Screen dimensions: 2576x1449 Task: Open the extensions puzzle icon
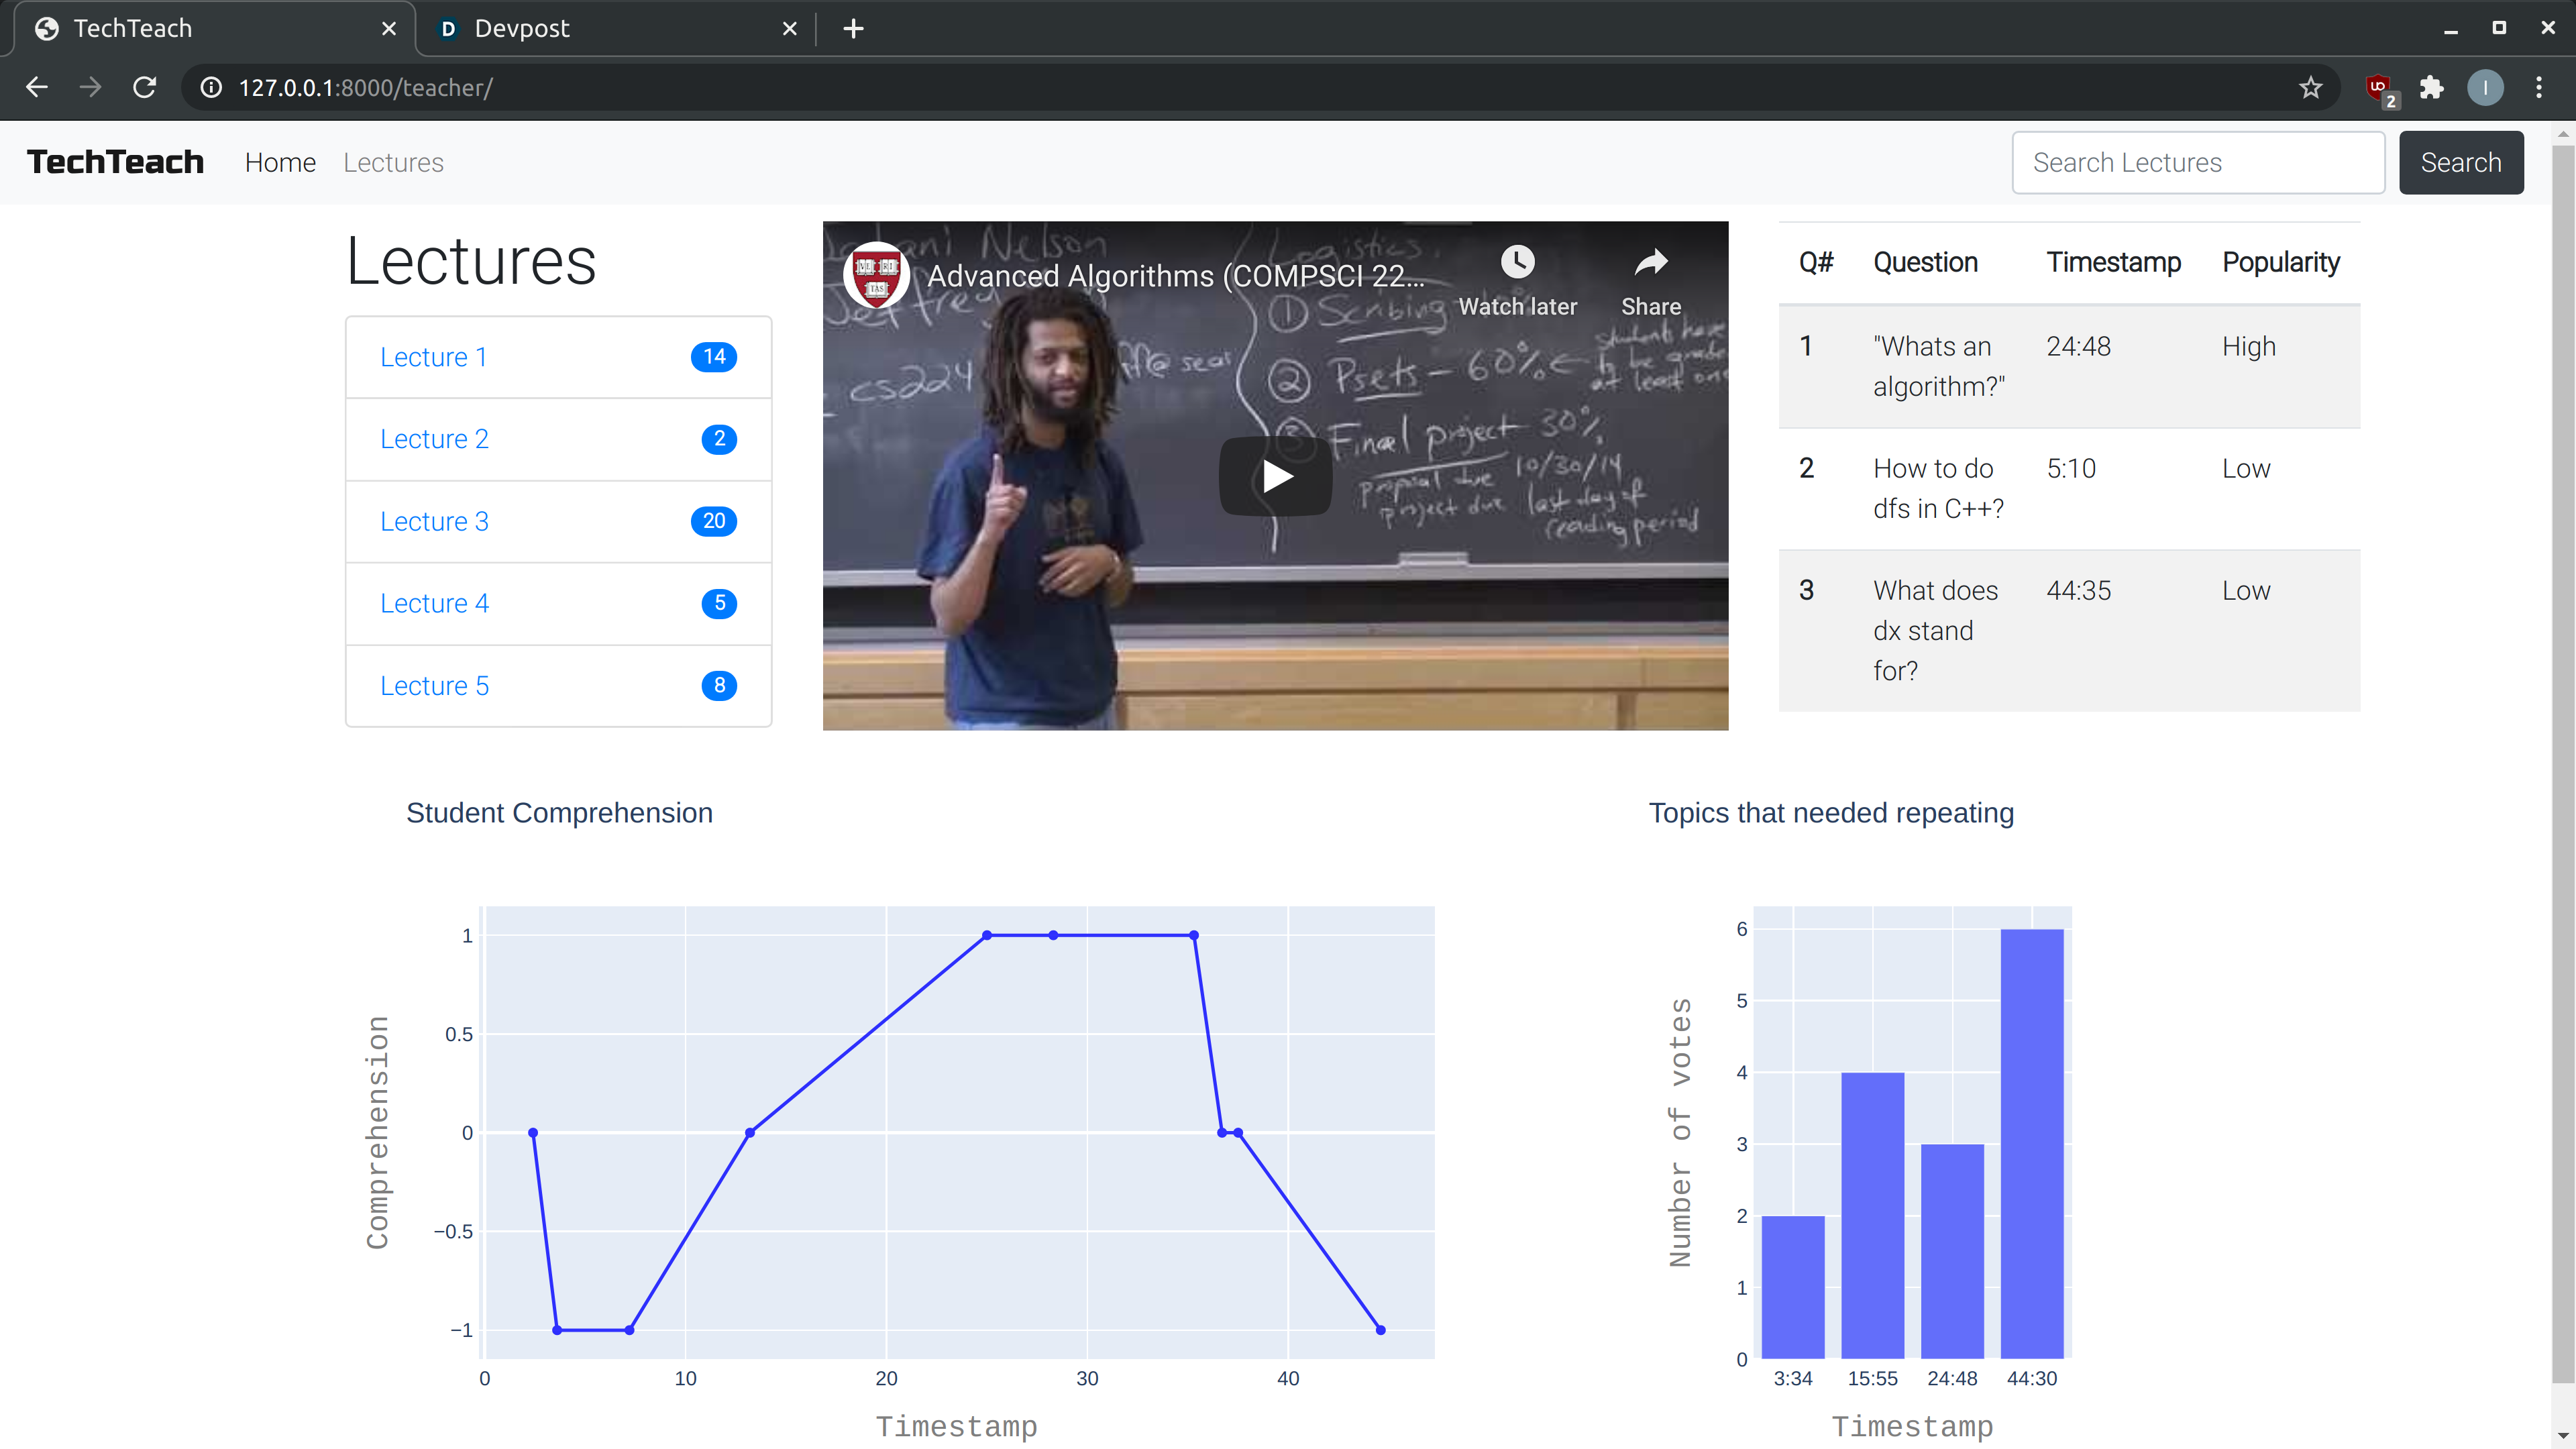pos(2432,88)
